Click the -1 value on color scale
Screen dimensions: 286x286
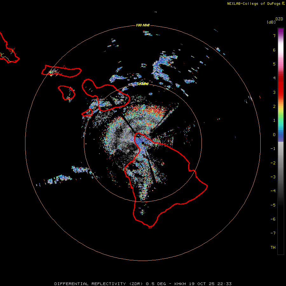pyautogui.click(x=273, y=149)
